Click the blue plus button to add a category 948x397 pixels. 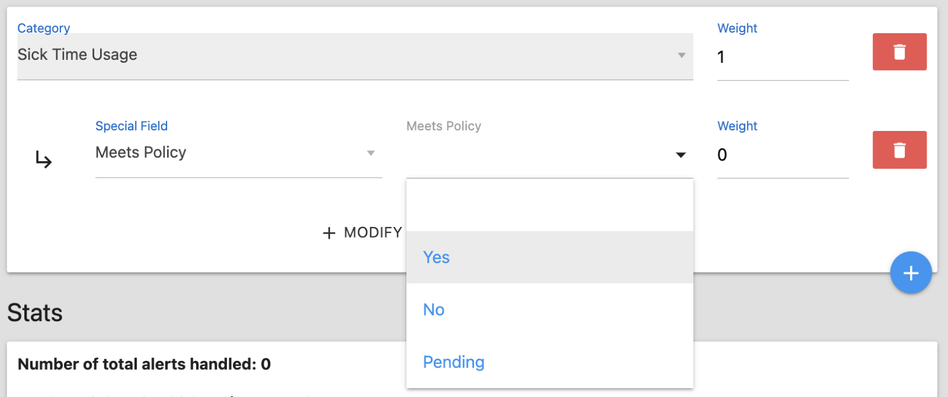coord(911,273)
